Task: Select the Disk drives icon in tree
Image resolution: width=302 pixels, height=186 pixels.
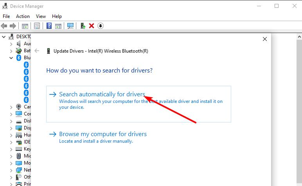Action: (x=19, y=122)
